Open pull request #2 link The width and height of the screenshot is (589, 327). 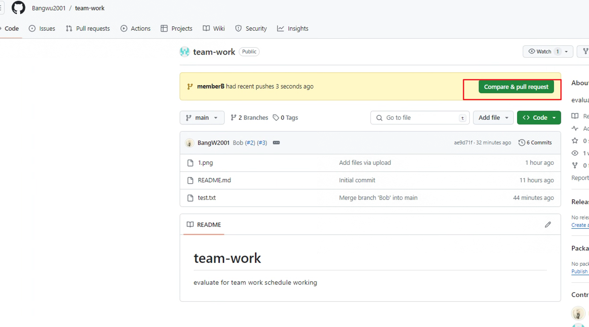click(x=250, y=143)
